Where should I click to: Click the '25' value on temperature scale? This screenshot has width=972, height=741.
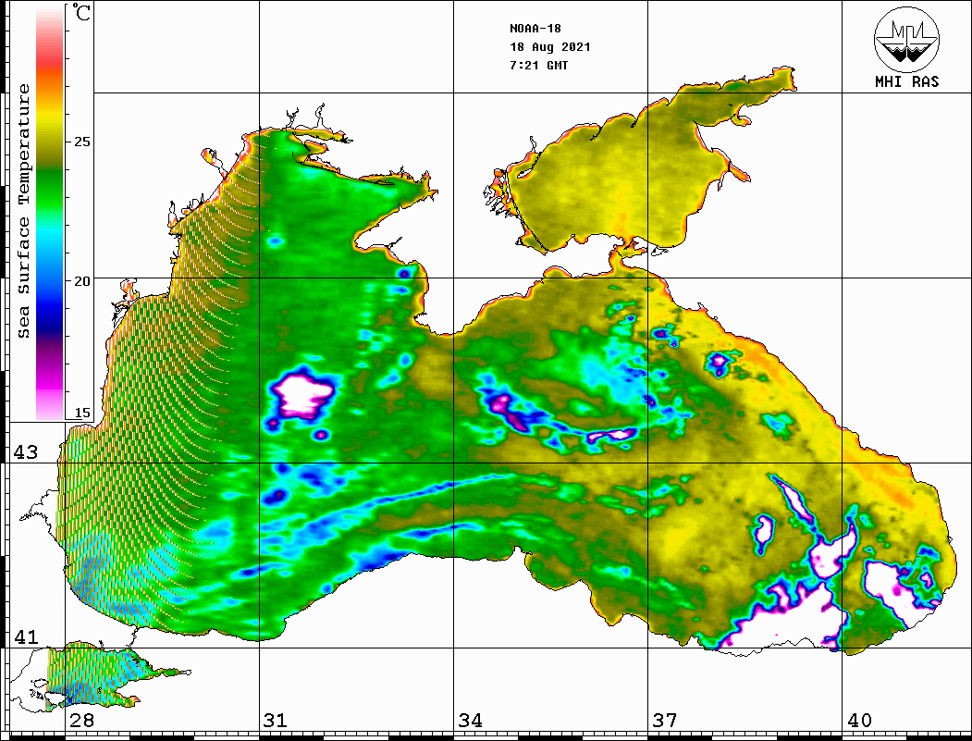click(81, 142)
